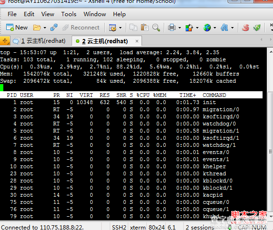Click the green Xmanager icon

[x=257, y=28]
